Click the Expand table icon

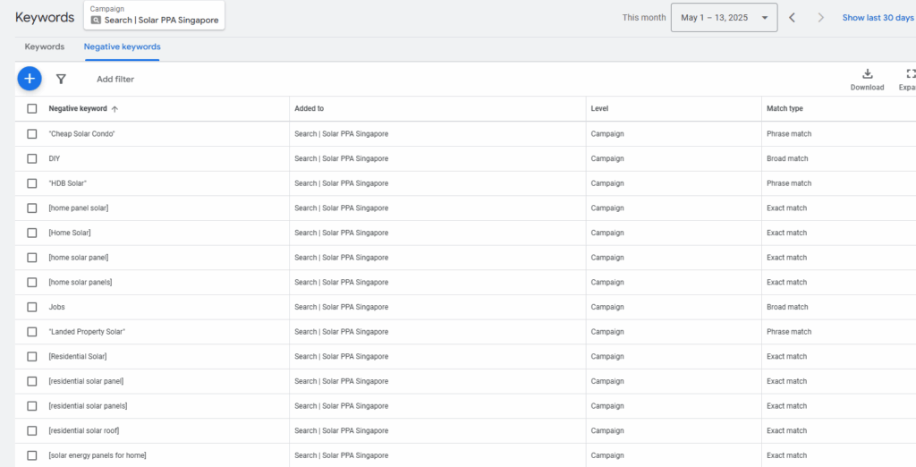point(910,74)
